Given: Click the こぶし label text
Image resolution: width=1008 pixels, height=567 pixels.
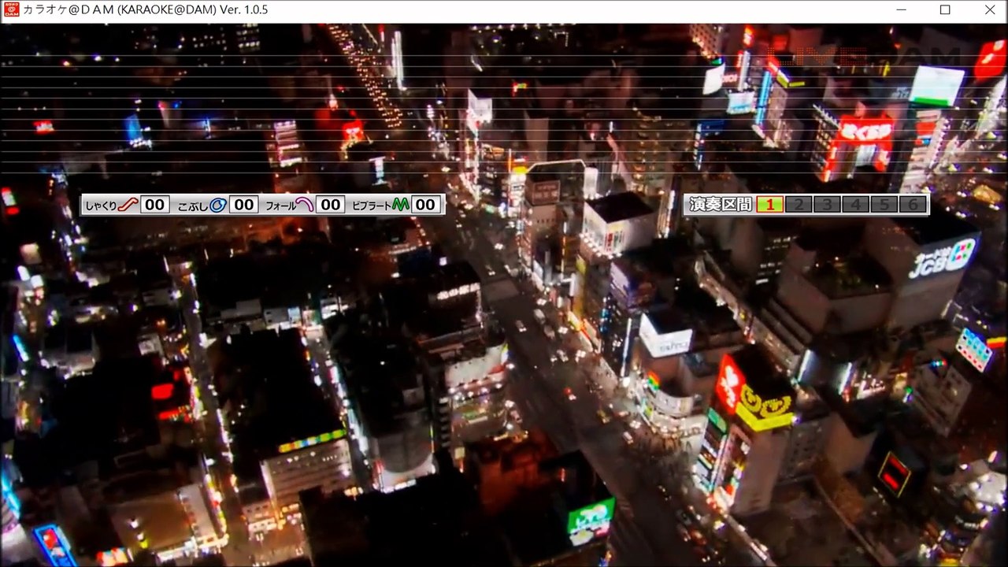Looking at the screenshot, I should [193, 206].
